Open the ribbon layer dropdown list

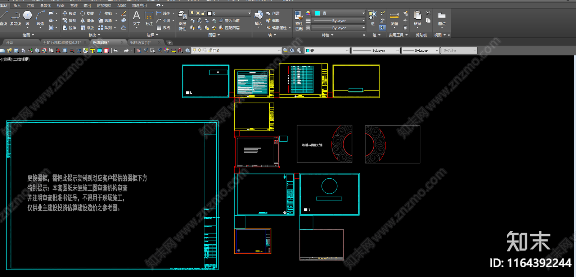tap(249, 13)
